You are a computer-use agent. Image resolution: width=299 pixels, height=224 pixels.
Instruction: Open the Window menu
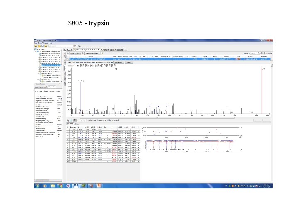coord(45,43)
